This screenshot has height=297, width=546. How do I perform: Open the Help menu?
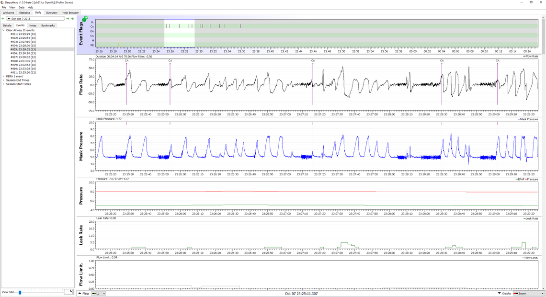[30, 7]
